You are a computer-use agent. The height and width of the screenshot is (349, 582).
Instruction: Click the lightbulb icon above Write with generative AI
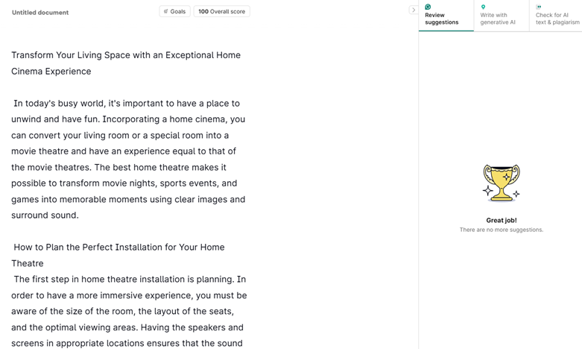483,7
